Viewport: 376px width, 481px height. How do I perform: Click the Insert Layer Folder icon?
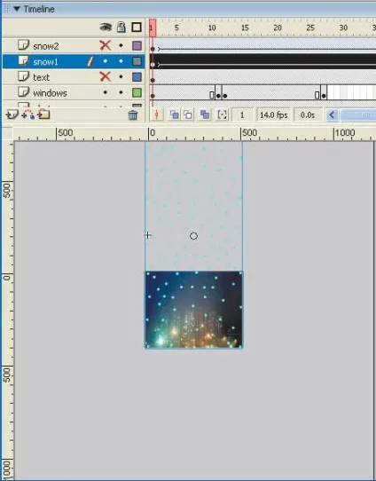click(43, 114)
